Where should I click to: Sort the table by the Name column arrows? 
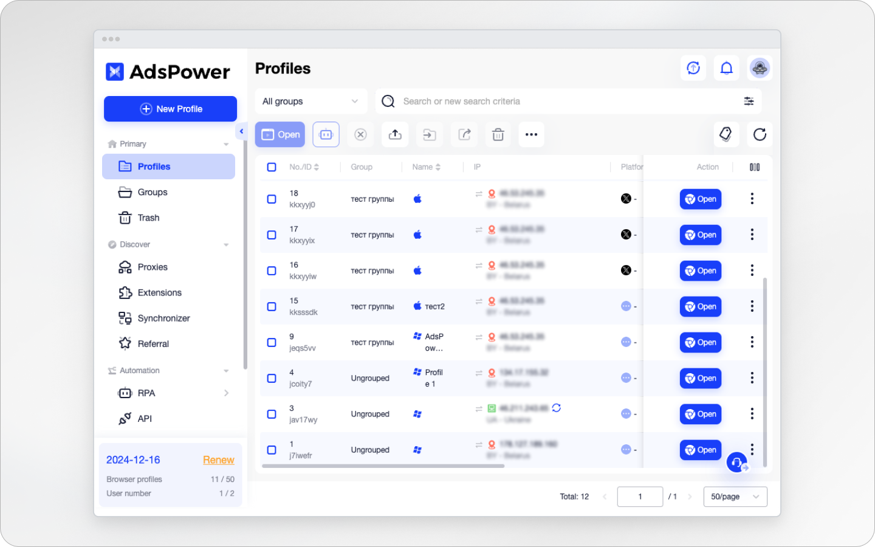[x=439, y=167]
